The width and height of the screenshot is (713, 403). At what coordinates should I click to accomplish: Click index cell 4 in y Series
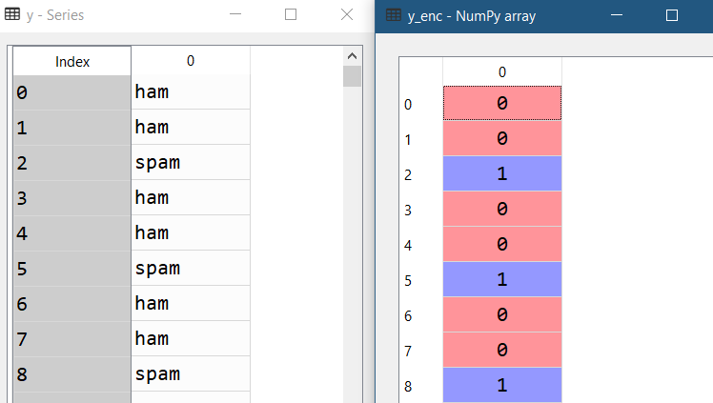(72, 233)
